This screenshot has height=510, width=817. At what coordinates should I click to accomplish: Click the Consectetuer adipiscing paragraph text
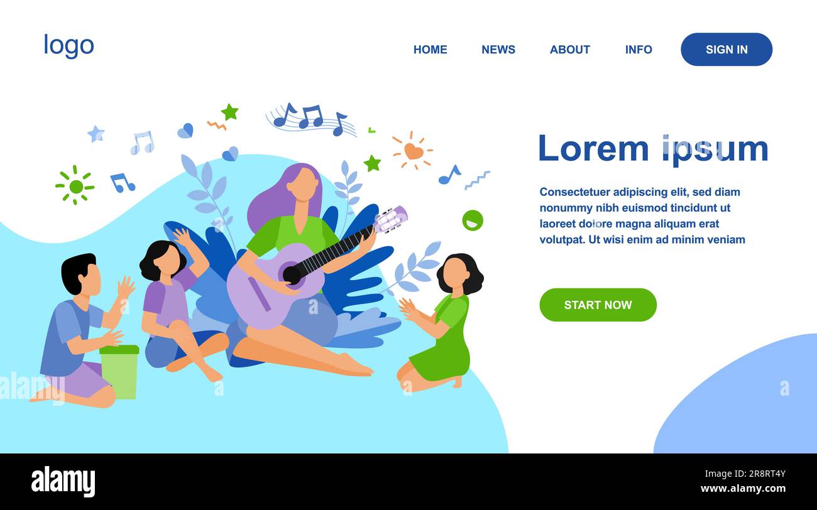point(642,215)
